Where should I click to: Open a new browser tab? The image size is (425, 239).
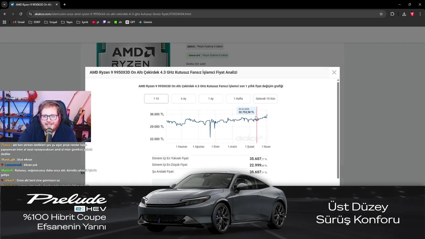(x=64, y=5)
